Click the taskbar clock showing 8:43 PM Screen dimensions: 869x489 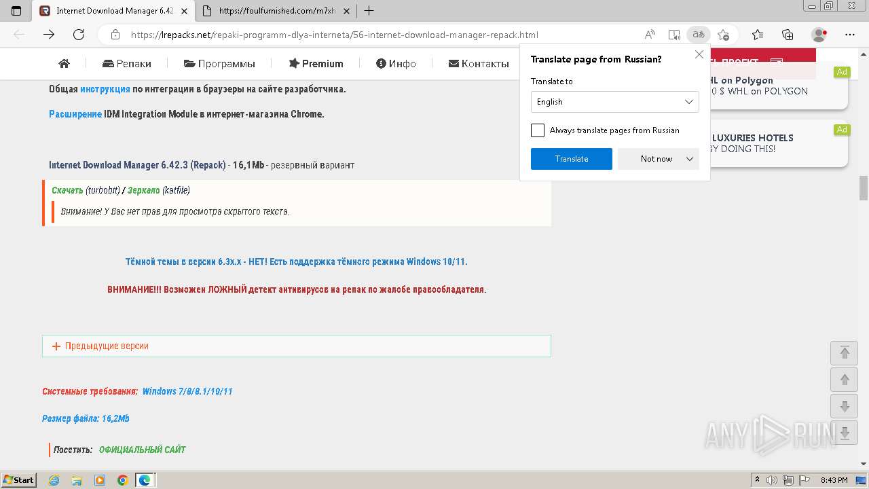834,480
